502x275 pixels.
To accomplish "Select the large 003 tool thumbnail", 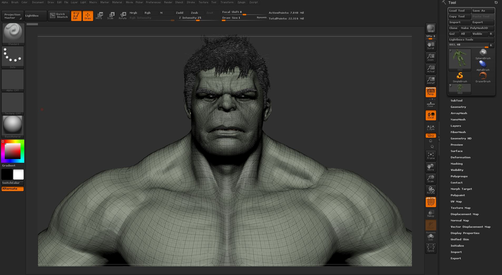I will point(460,60).
